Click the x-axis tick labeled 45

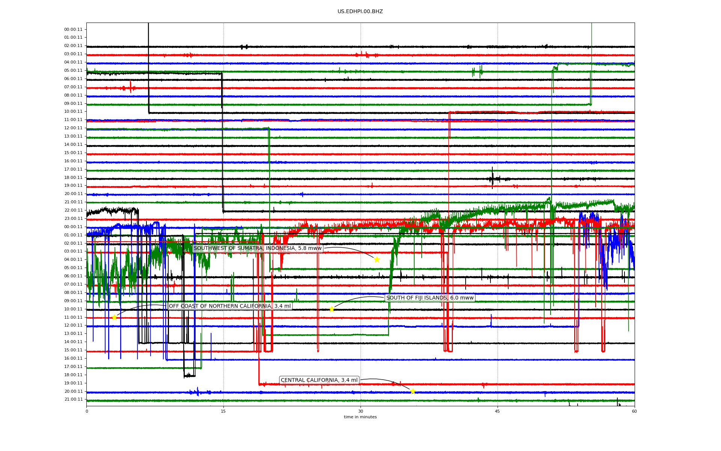498,411
